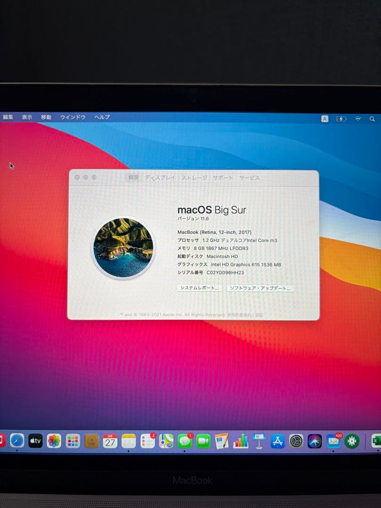Click the Intel HD Graphics 615 text
The width and height of the screenshot is (381, 508).
(x=246, y=264)
